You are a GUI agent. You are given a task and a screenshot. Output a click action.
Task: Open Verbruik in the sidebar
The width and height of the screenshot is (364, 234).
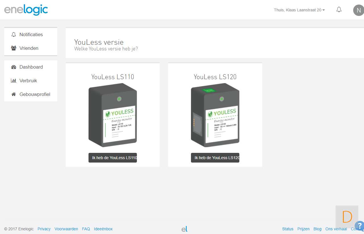pos(31,81)
